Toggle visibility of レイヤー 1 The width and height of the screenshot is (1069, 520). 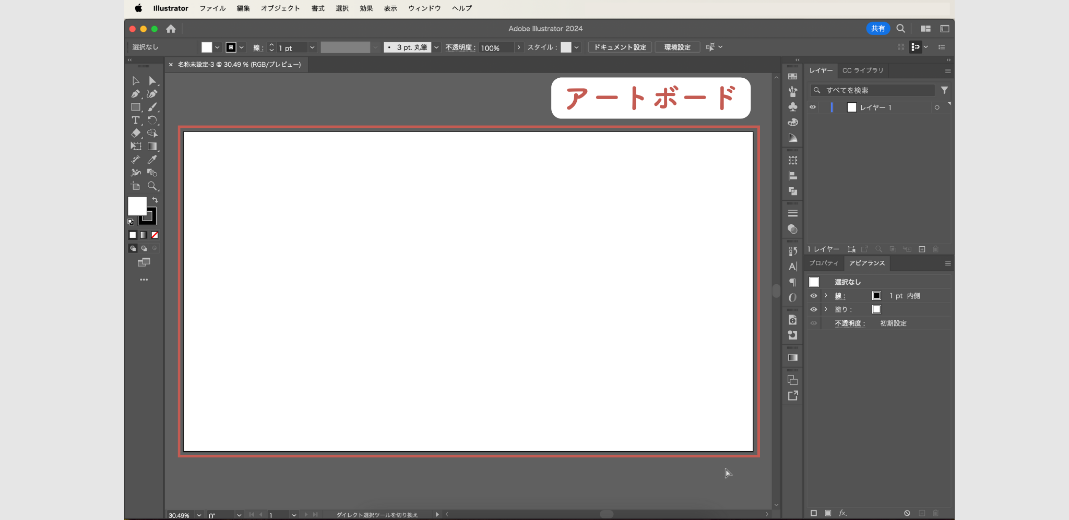point(813,107)
